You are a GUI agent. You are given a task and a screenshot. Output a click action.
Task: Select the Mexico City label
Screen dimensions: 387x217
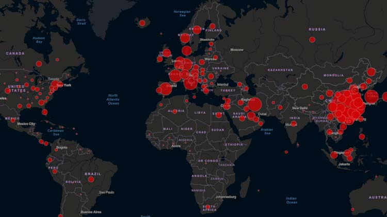click(x=26, y=124)
